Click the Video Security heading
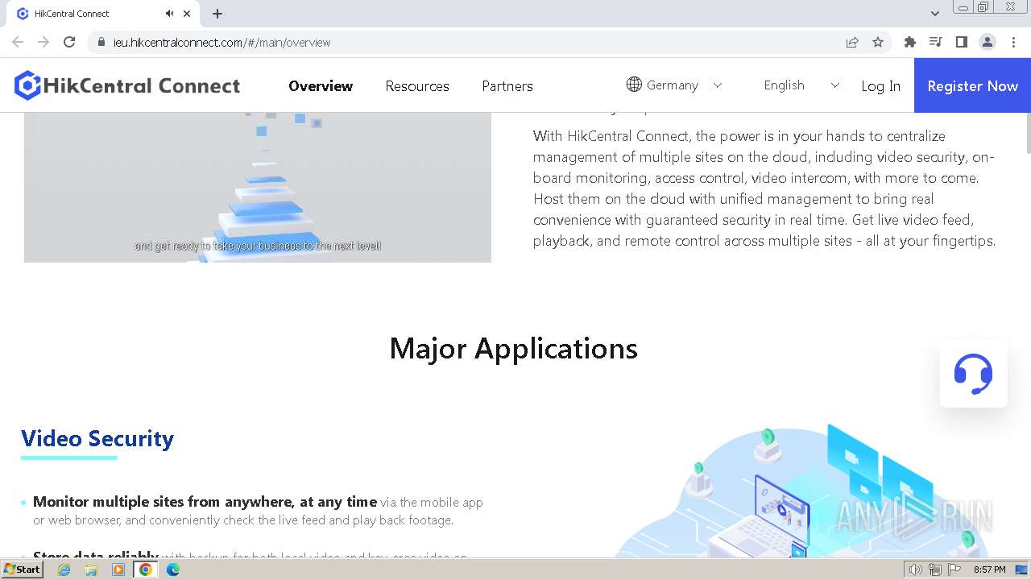This screenshot has width=1031, height=580. point(97,438)
